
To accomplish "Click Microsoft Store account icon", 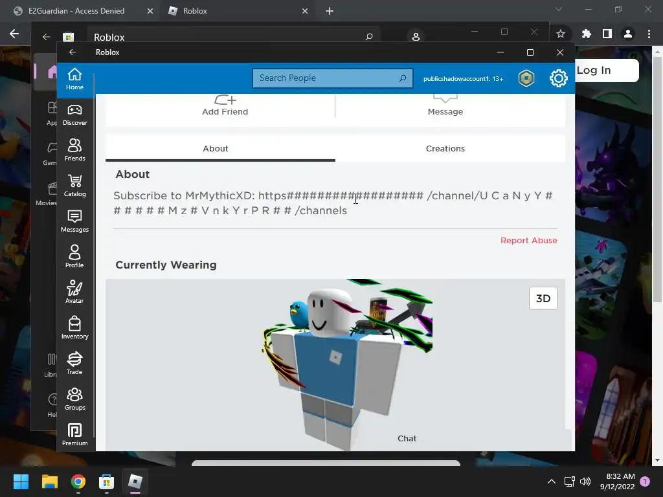I will point(416,37).
